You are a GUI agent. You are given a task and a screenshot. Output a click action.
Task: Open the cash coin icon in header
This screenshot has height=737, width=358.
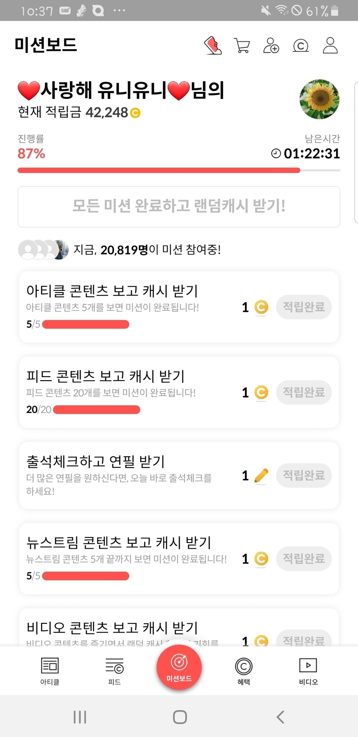(x=301, y=45)
